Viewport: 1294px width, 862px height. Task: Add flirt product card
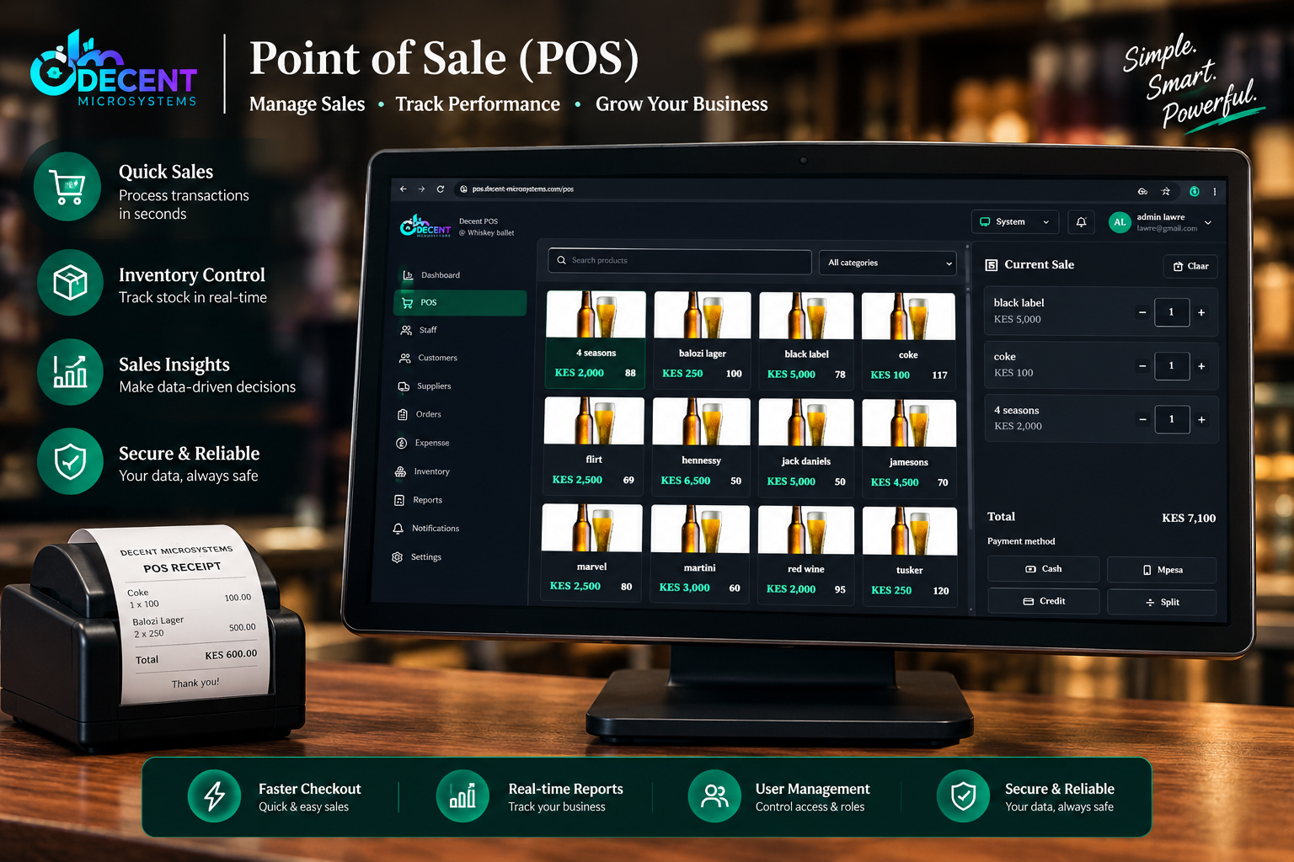(x=594, y=446)
